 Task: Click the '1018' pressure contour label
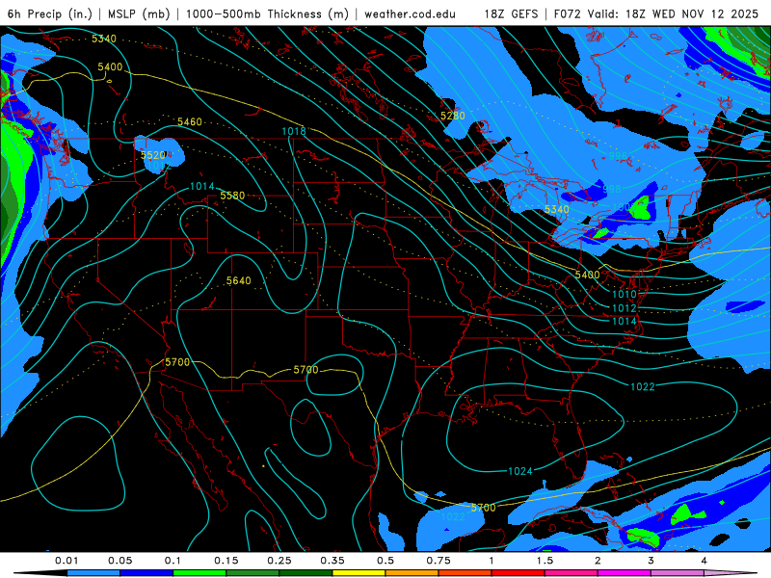pos(294,131)
